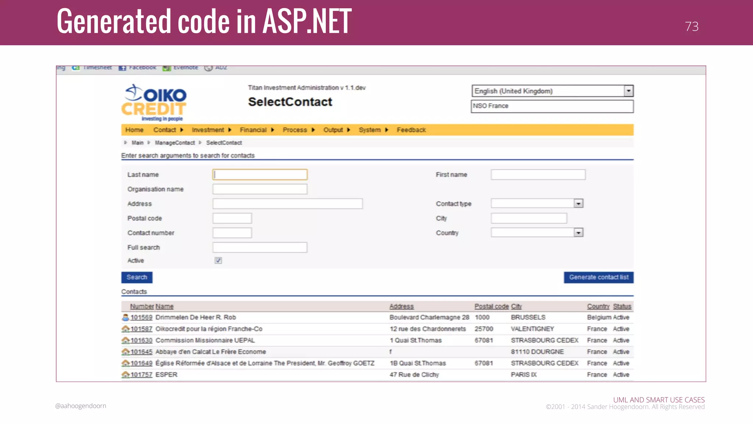Click the house icon beside contact 101587
Screen dimensions: 753x424
[125, 329]
